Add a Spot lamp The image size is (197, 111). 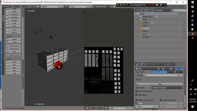point(13,68)
